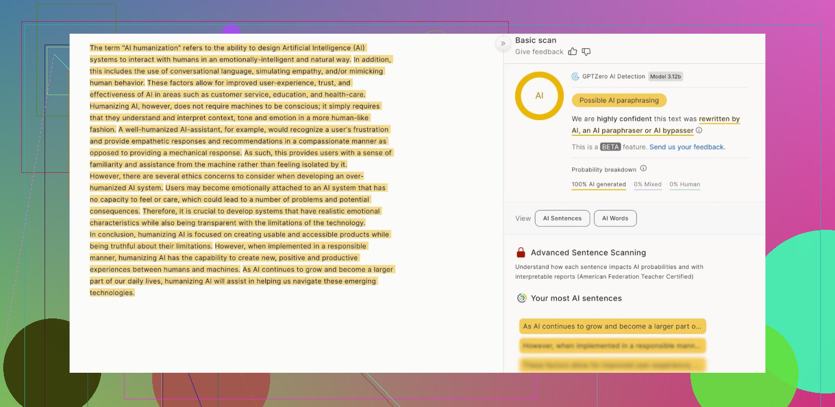The image size is (835, 407).
Task: Open the Send us your feedback link
Action: [x=687, y=147]
